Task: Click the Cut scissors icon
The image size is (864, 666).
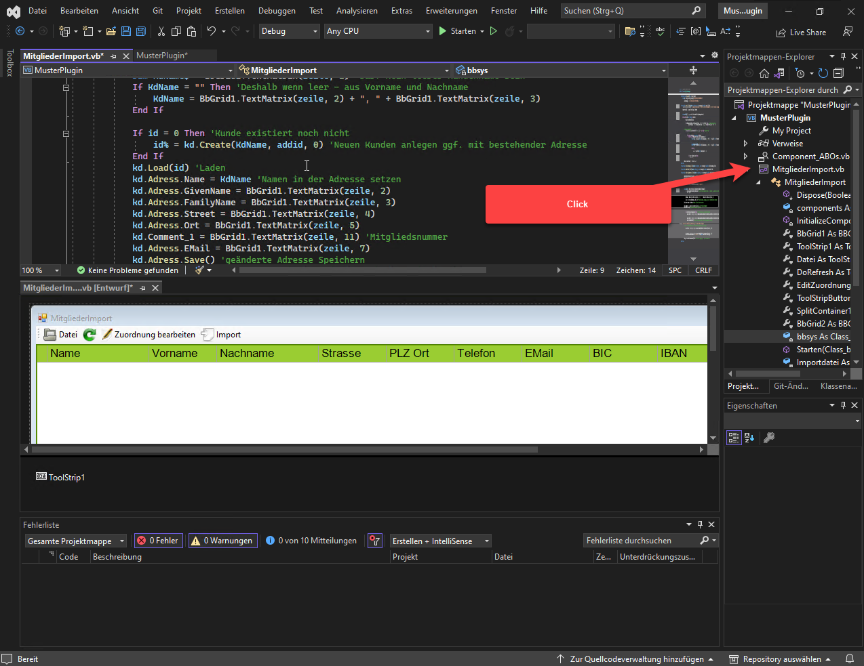Action: pos(161,31)
